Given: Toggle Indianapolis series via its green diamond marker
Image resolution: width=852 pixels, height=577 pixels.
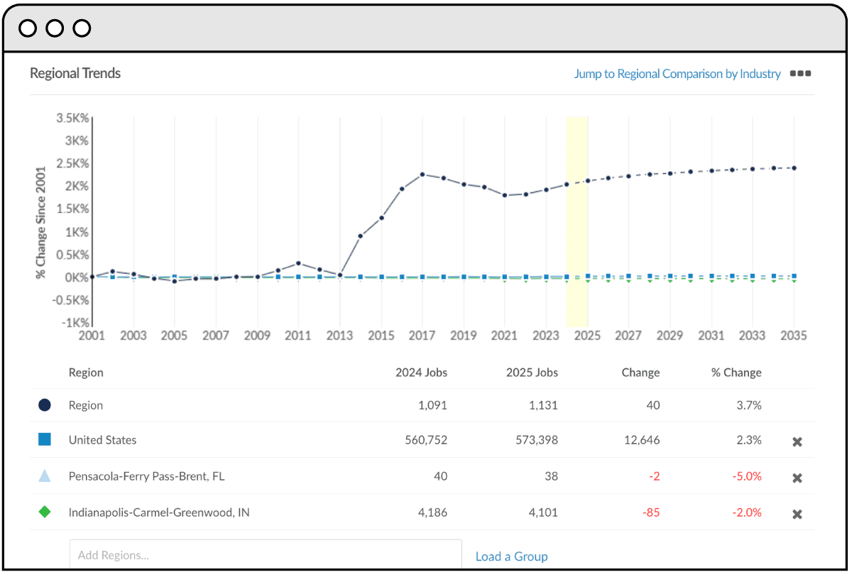Looking at the screenshot, I should (x=43, y=512).
